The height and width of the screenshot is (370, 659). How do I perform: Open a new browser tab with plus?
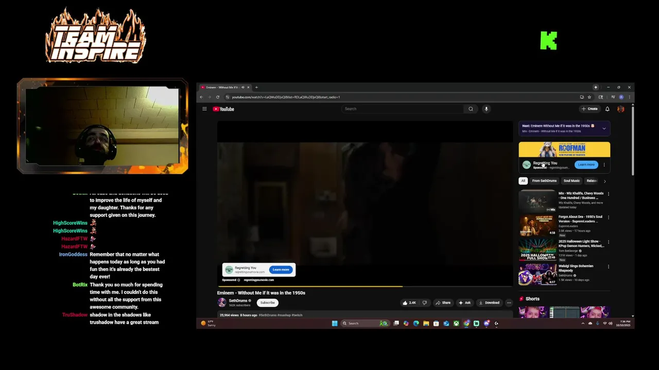click(256, 87)
